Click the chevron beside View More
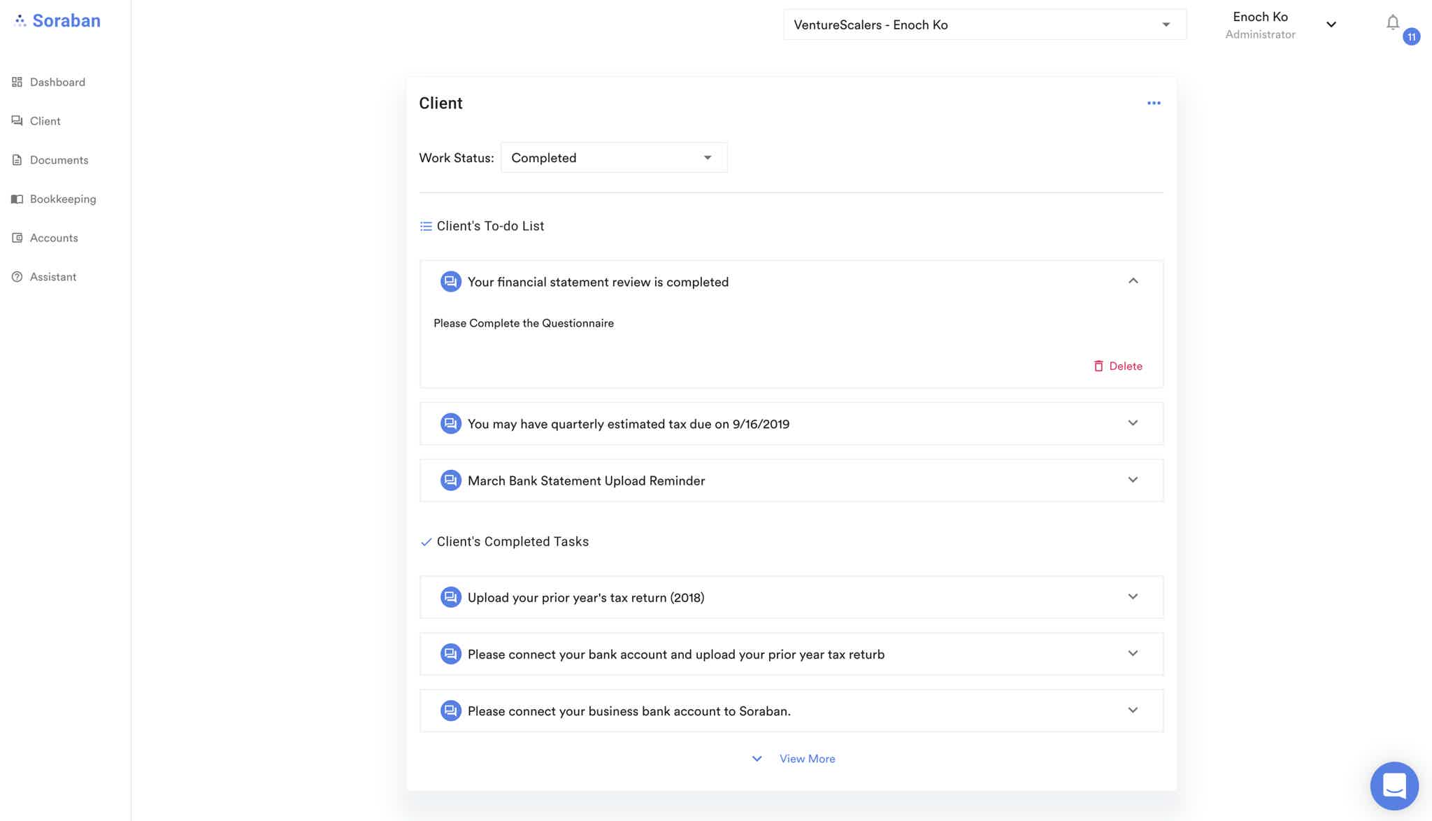The image size is (1432, 821). click(x=757, y=759)
